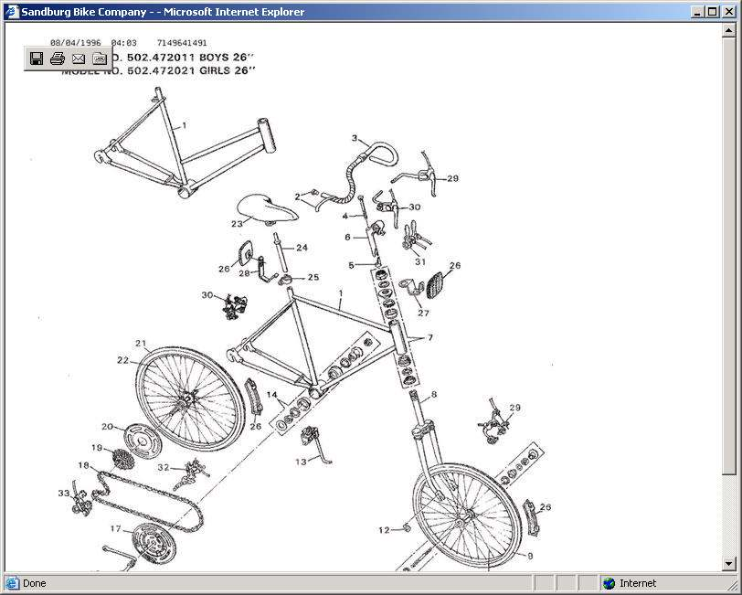
Task: Maximize the Internet Explorer window
Action: pyautogui.click(x=712, y=12)
